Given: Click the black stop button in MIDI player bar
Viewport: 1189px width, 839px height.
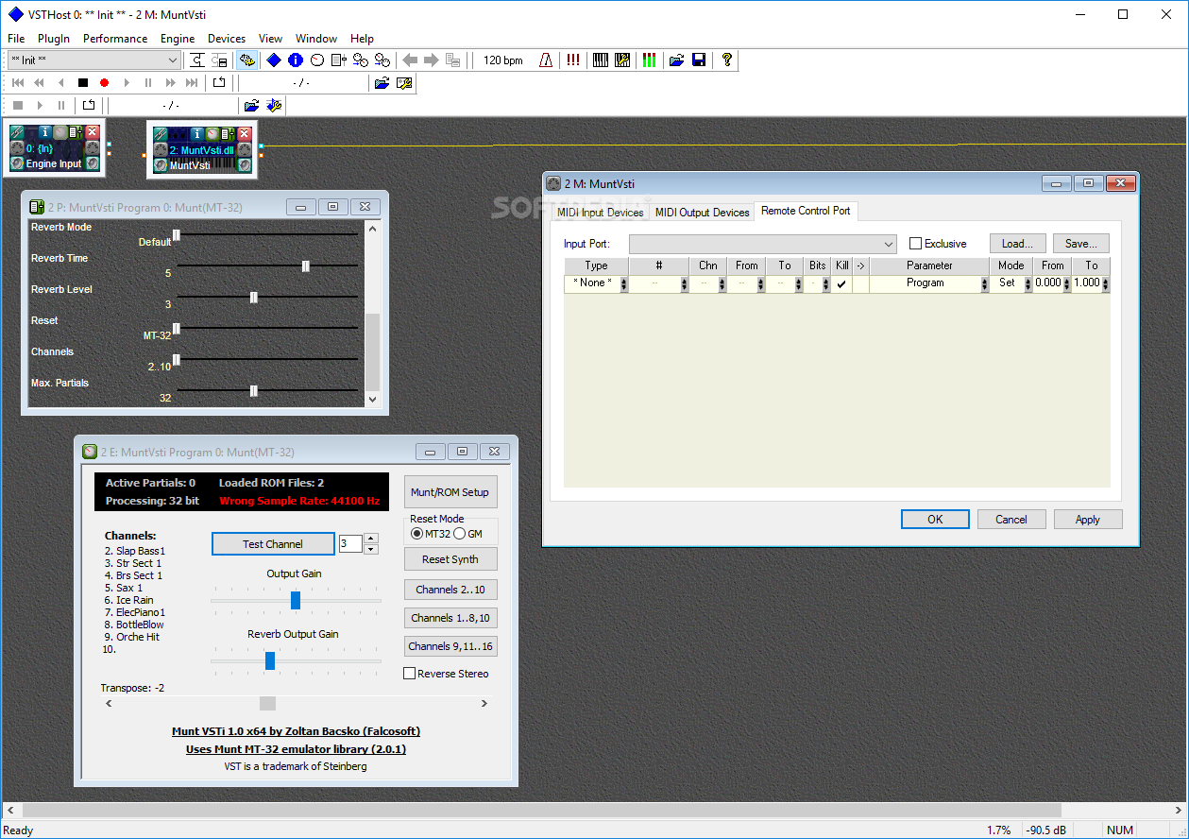Looking at the screenshot, I should 83,83.
